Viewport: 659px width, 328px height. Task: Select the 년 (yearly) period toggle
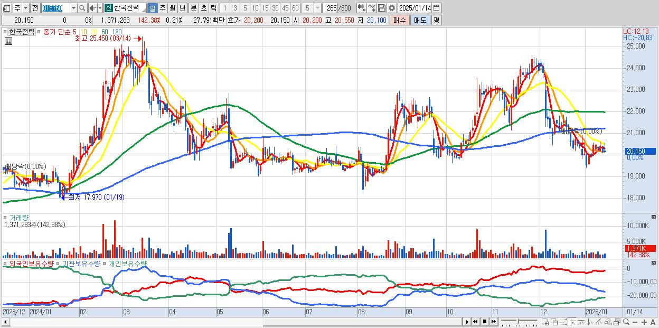pos(182,8)
